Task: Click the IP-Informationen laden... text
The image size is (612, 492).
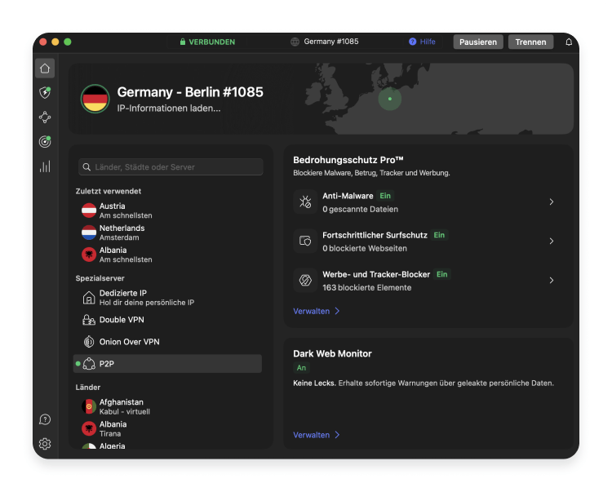Action: 169,108
